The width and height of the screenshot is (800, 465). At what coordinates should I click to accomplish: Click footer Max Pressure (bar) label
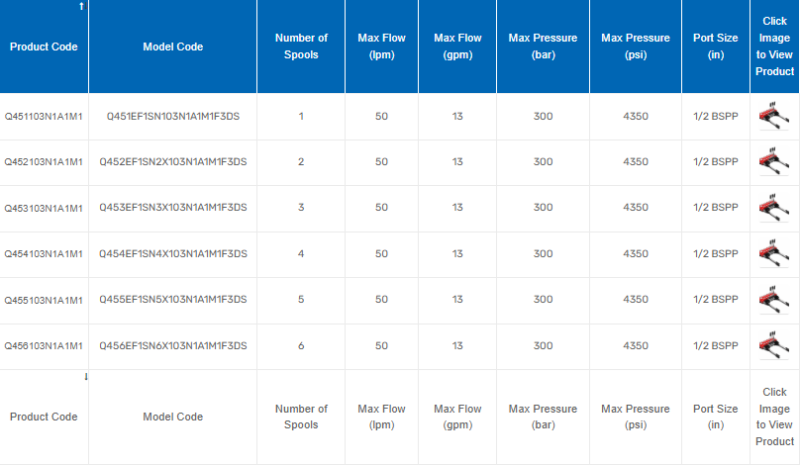click(543, 417)
